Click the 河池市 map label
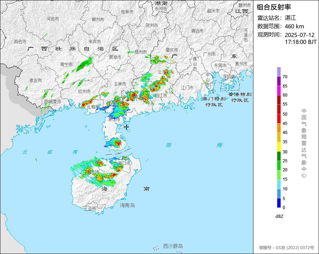The image size is (319, 254). click(x=52, y=19)
